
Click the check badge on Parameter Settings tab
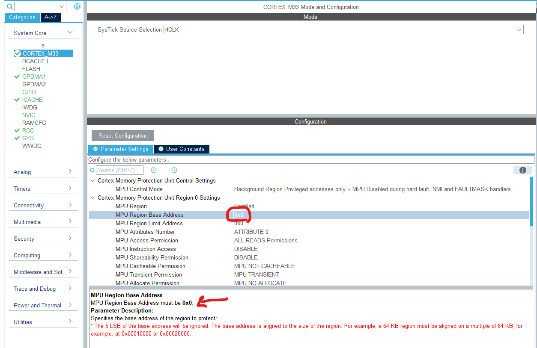tap(95, 149)
